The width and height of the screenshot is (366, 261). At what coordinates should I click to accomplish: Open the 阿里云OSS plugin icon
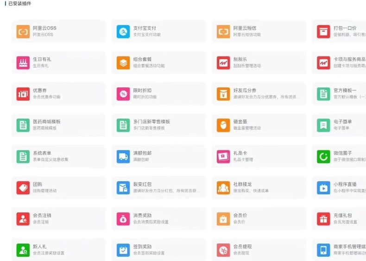(x=23, y=31)
